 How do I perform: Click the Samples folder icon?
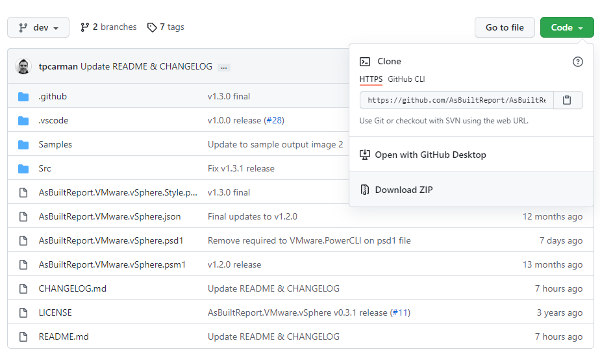tap(23, 145)
